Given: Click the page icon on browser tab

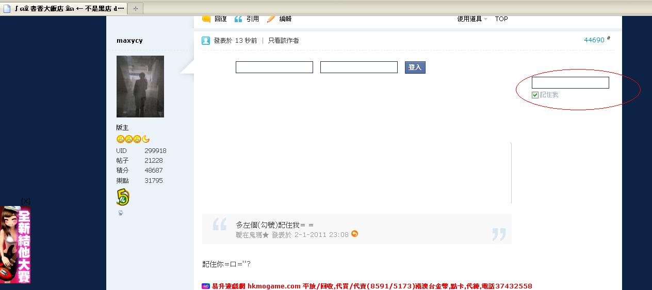Looking at the screenshot, I should pos(7,8).
